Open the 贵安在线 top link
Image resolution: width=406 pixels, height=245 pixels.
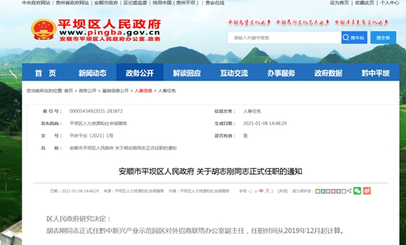(x=215, y=3)
